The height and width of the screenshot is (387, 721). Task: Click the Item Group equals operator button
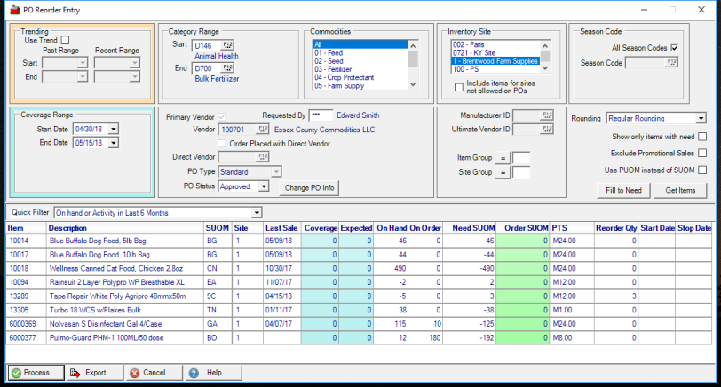[x=503, y=158]
